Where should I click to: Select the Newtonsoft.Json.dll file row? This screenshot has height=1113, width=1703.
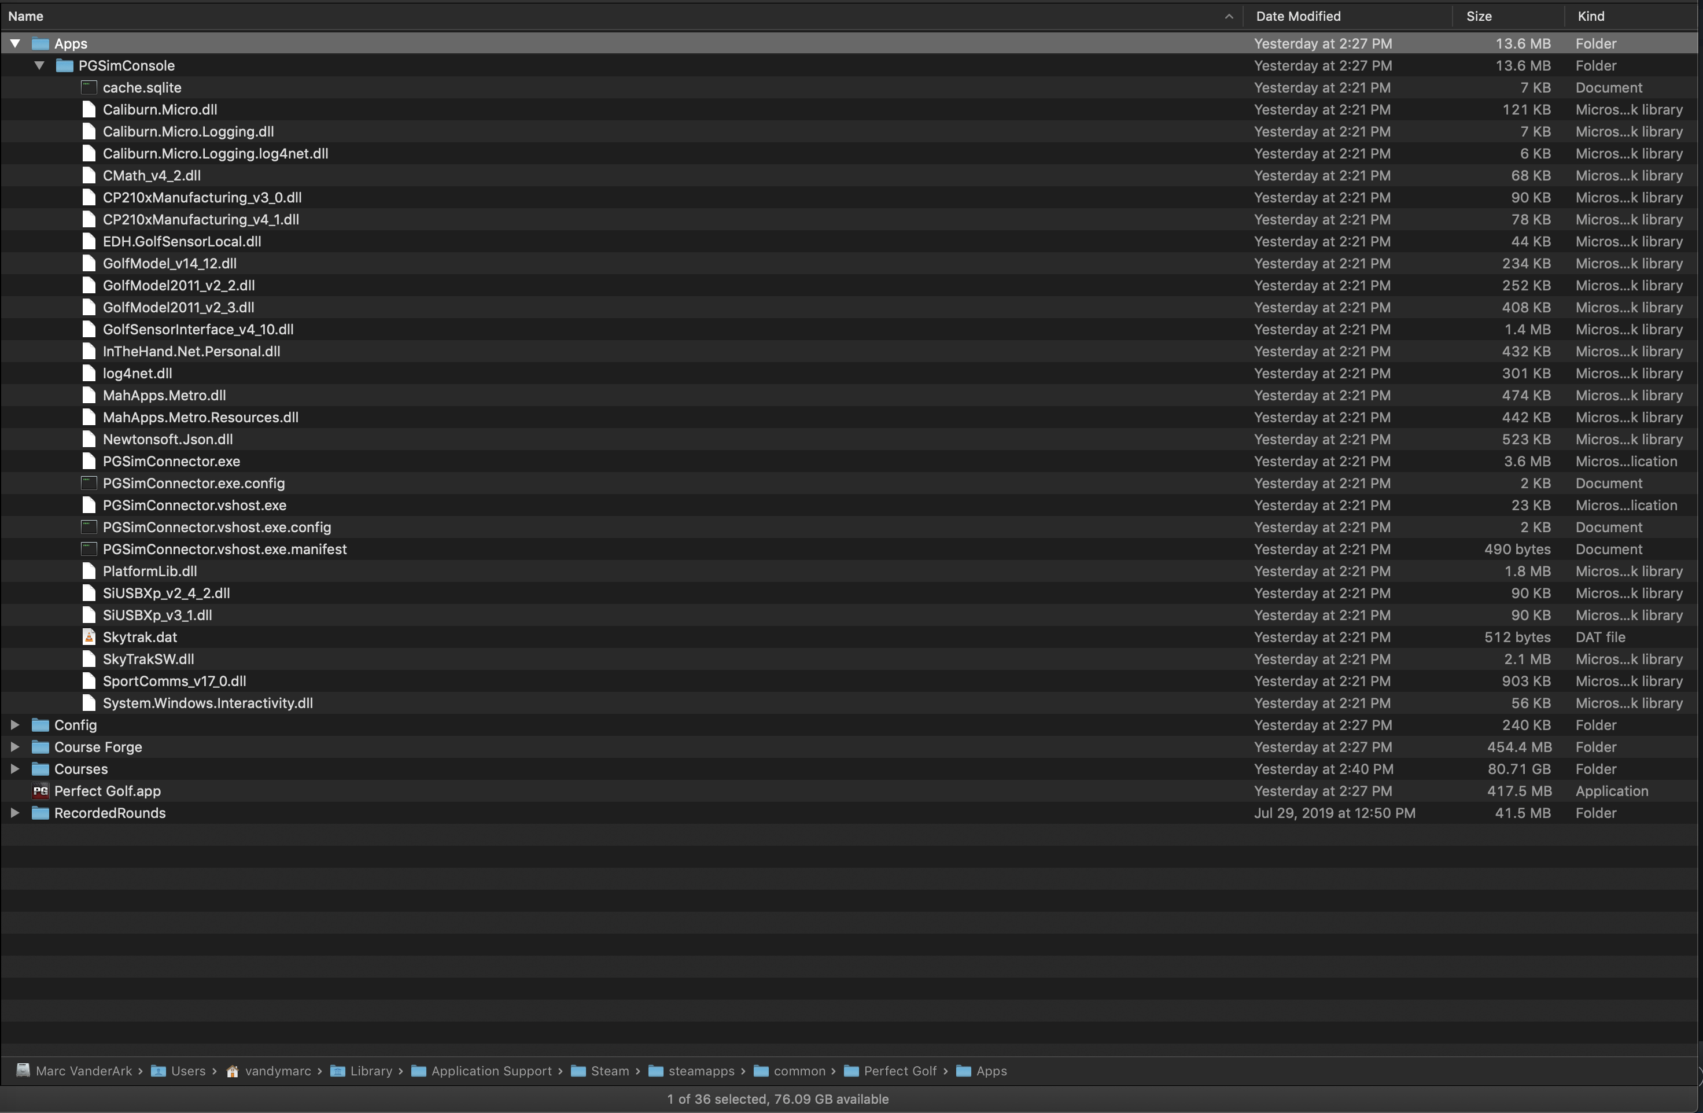coord(167,440)
